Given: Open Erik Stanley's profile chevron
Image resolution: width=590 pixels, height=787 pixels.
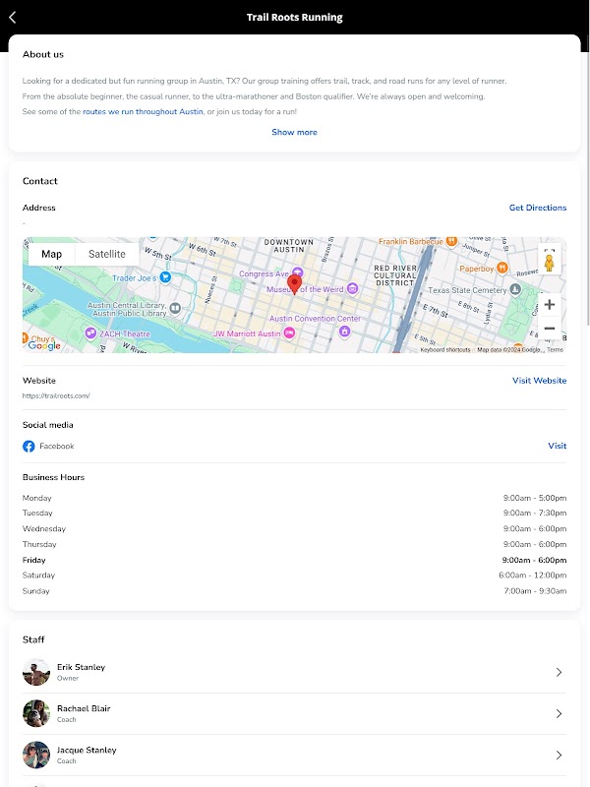Looking at the screenshot, I should click(x=559, y=672).
